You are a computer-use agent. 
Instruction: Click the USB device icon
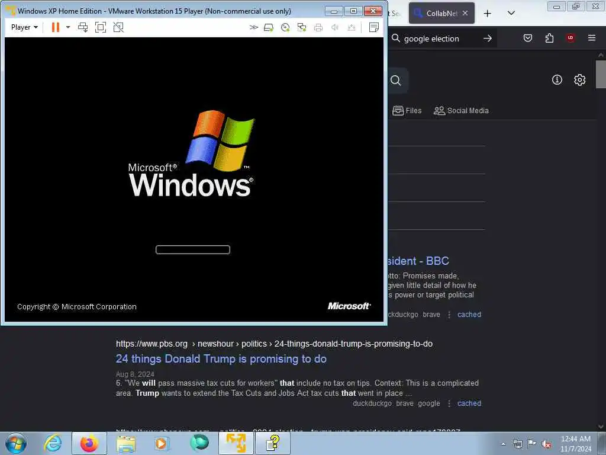pos(352,27)
